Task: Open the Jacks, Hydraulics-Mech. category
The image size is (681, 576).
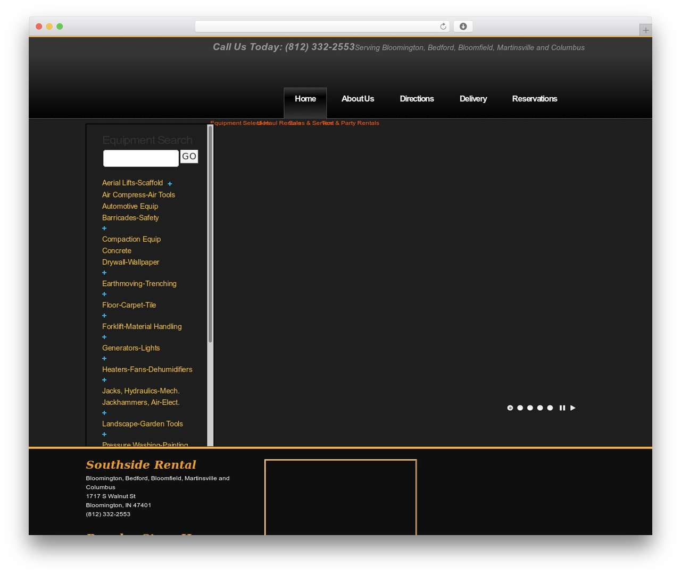Action: point(141,391)
